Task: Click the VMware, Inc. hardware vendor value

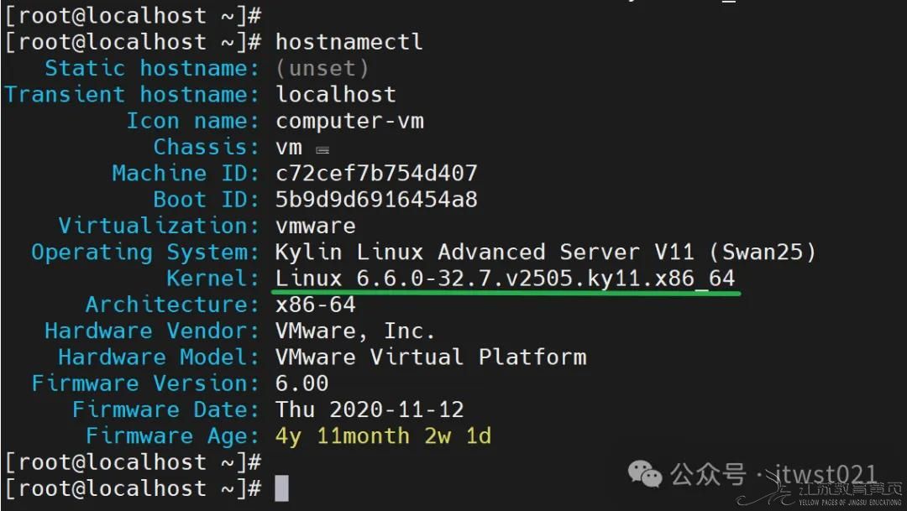Action: click(355, 331)
